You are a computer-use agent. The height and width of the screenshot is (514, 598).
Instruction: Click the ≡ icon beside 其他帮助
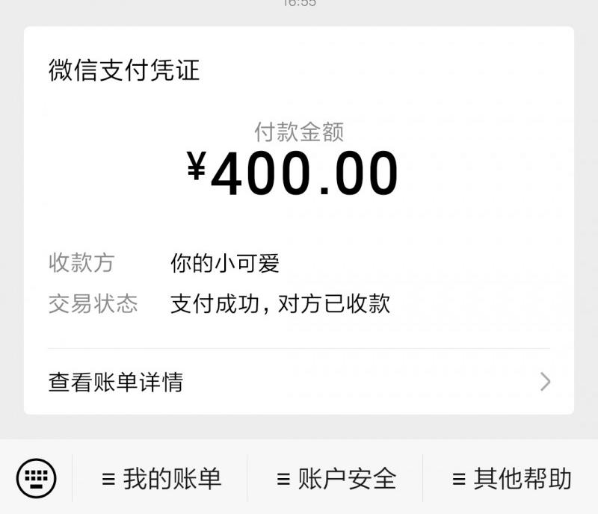tap(457, 477)
